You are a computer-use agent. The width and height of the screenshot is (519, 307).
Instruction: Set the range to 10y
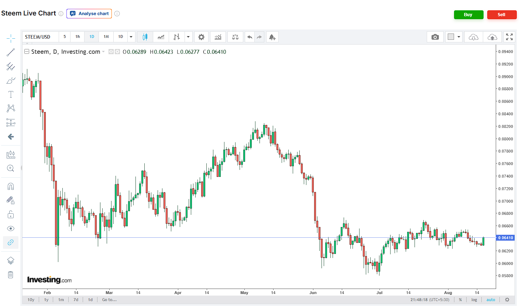tap(31, 300)
